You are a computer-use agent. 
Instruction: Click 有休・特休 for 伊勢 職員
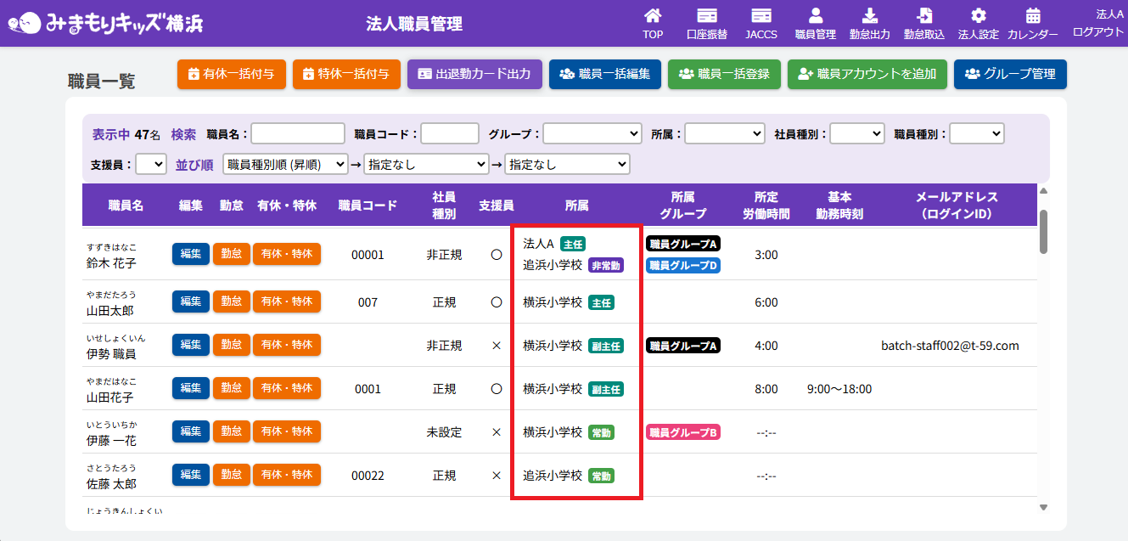(287, 345)
